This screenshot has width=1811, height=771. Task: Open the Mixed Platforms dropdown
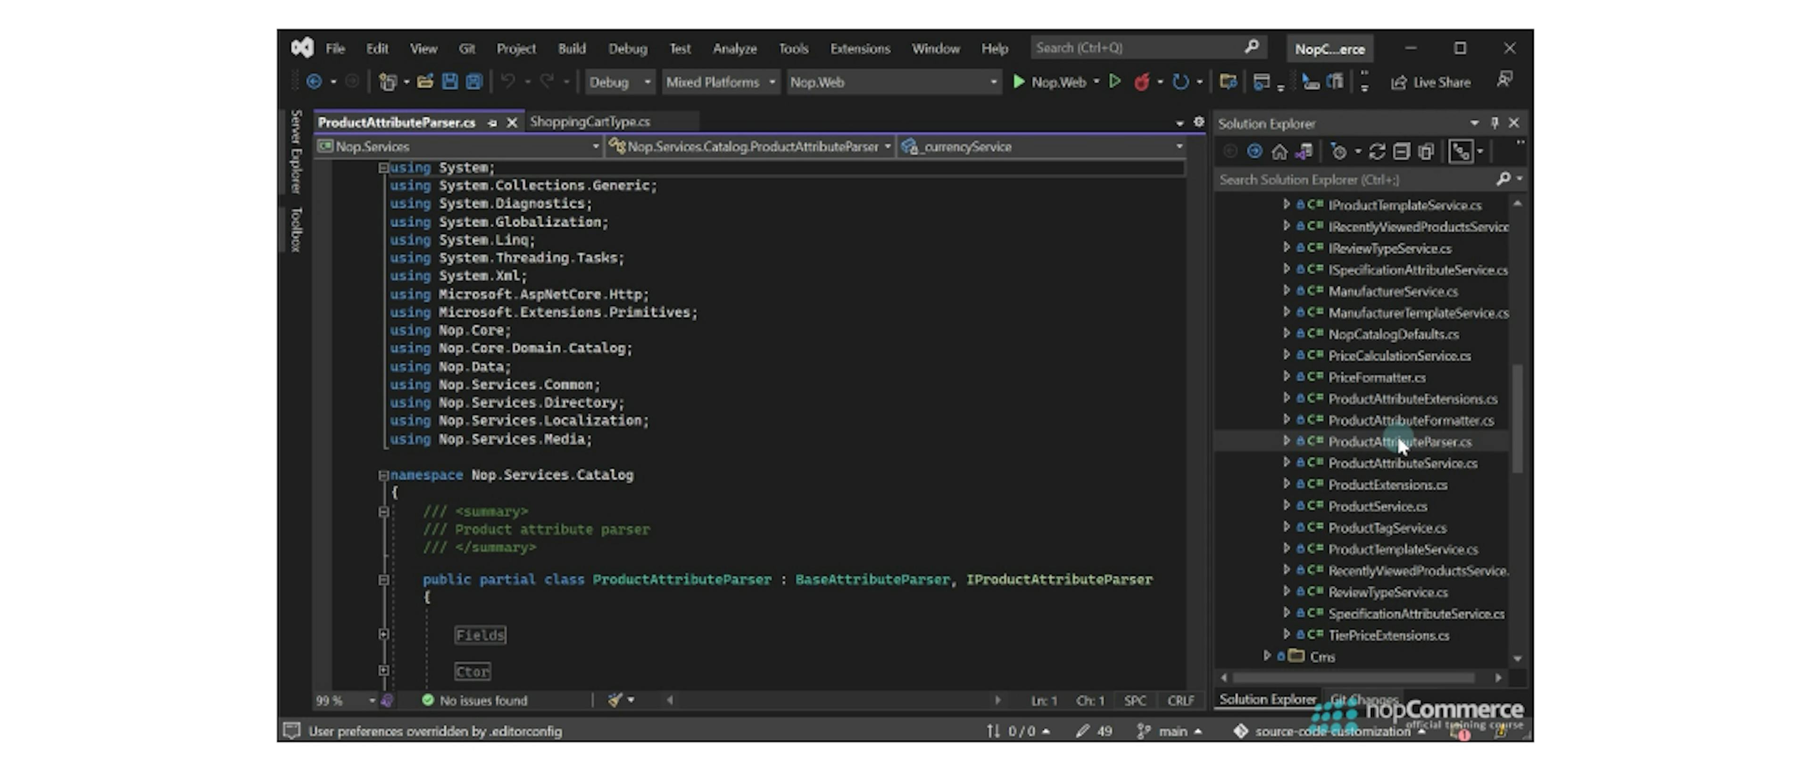[721, 82]
